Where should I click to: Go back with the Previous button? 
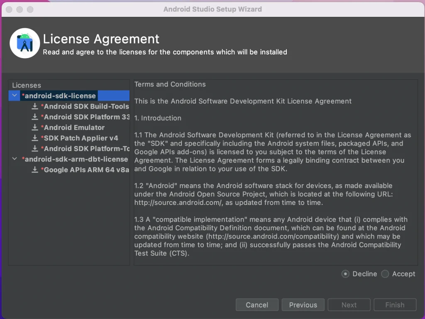[303, 305]
